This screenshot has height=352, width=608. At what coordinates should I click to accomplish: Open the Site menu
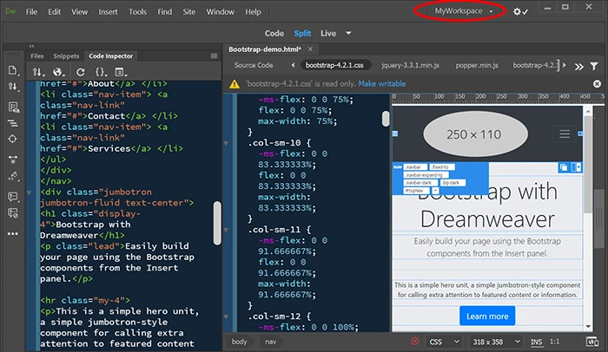(188, 12)
